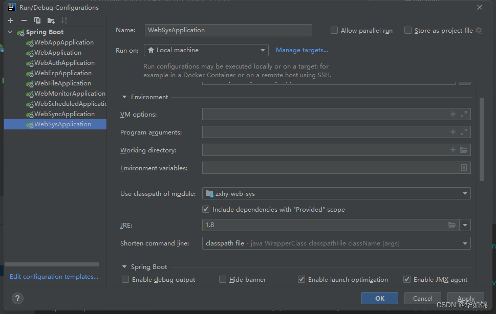Insert a macro into the Working directory field
This screenshot has height=314, width=496.
tap(453, 150)
